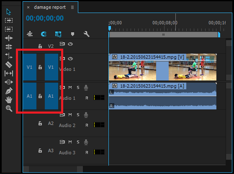Select the damage report sequence tab
The height and width of the screenshot is (174, 234).
click(50, 7)
